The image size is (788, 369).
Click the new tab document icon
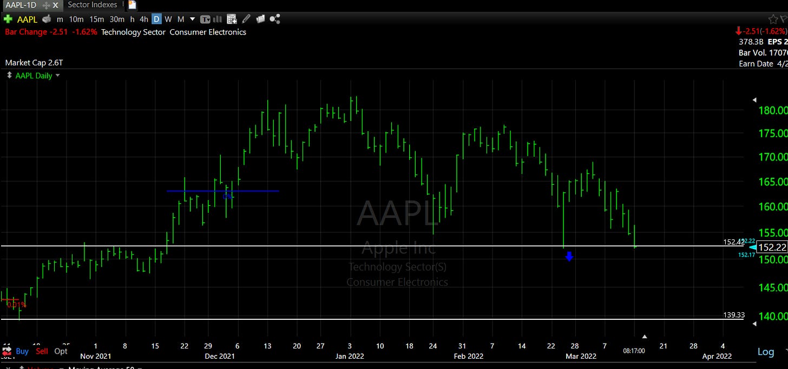tap(132, 5)
